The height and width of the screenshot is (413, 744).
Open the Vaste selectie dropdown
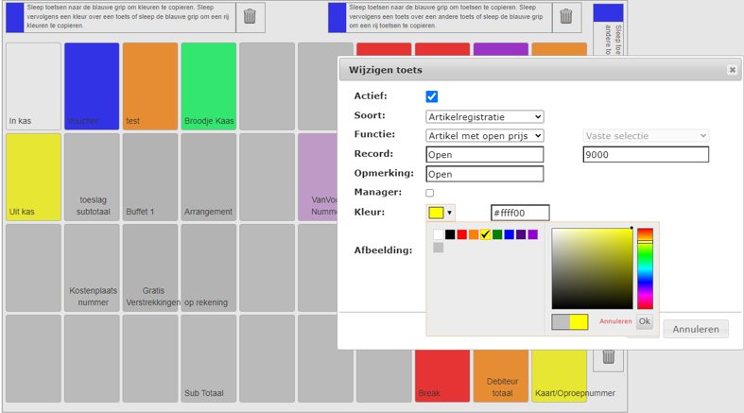pos(646,135)
